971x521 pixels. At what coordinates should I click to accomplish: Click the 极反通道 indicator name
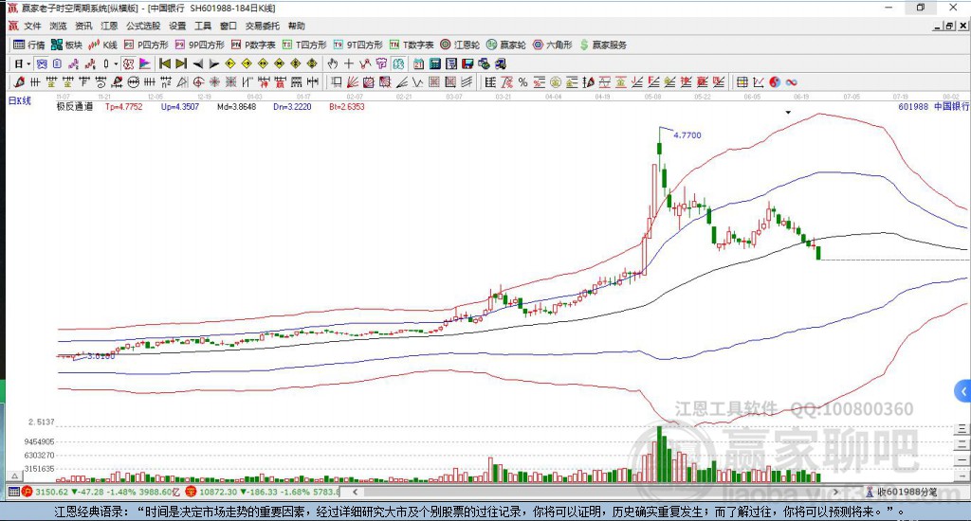coord(74,106)
